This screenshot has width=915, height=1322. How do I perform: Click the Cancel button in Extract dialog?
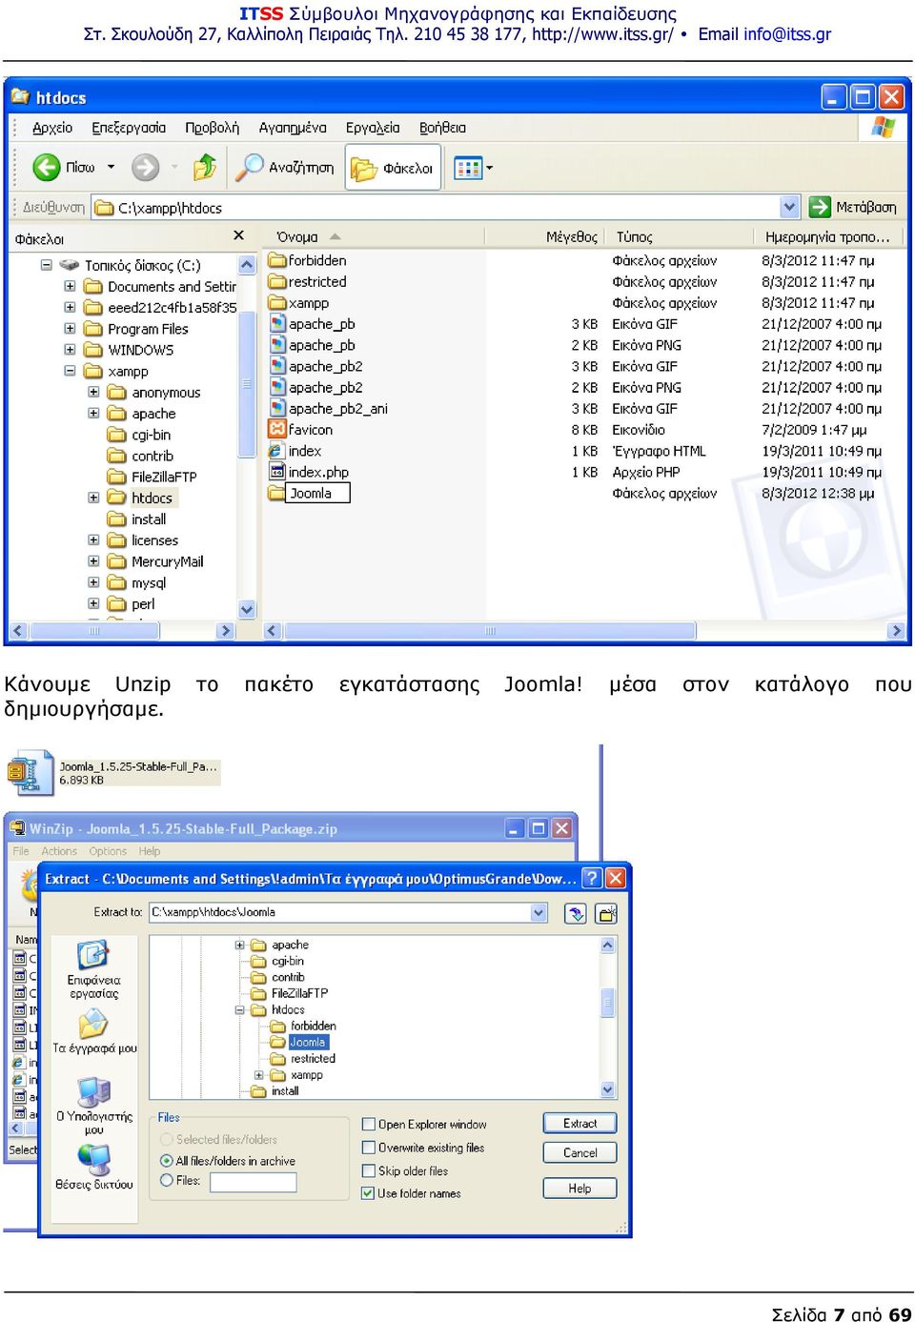(x=579, y=1152)
